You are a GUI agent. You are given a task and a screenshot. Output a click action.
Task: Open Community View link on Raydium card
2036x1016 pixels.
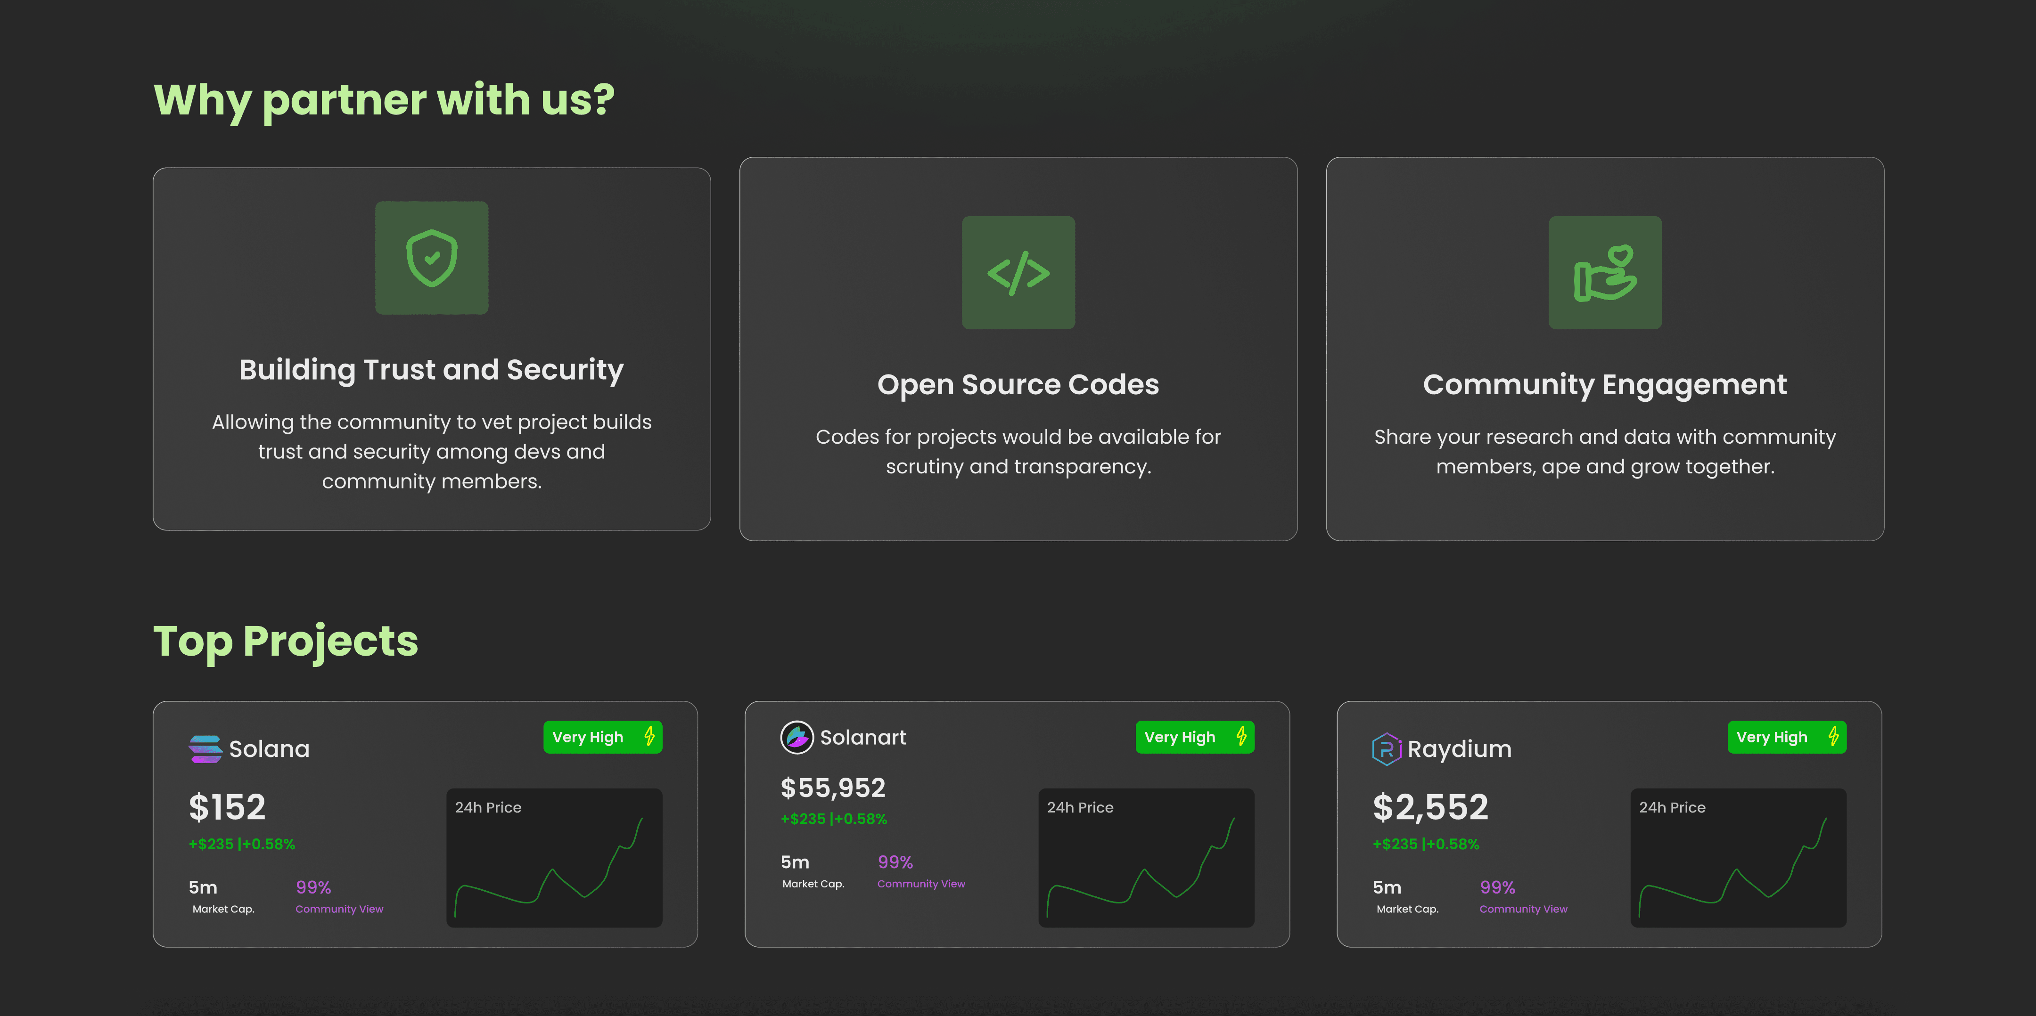pos(1523,909)
